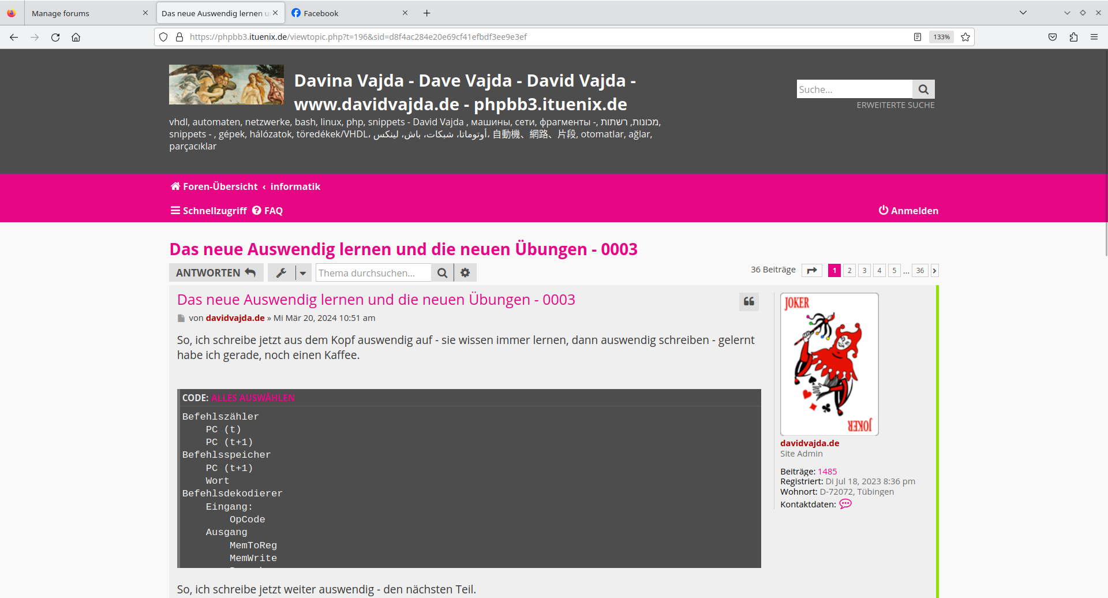Open contact options via the speech bubble icon
Image resolution: width=1108 pixels, height=598 pixels.
click(845, 503)
